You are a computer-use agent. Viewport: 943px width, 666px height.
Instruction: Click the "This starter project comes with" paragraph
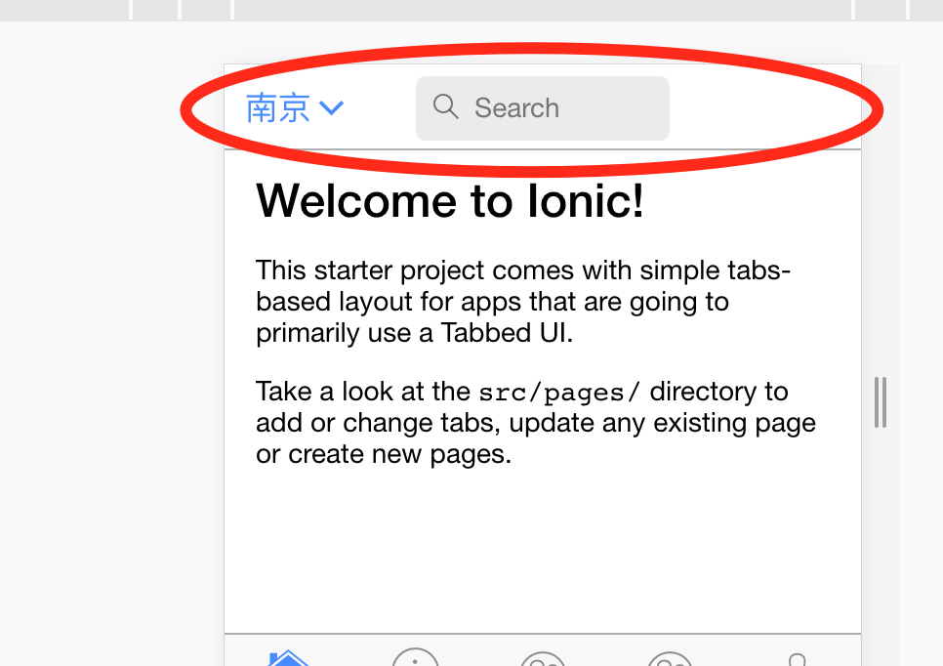coord(523,302)
